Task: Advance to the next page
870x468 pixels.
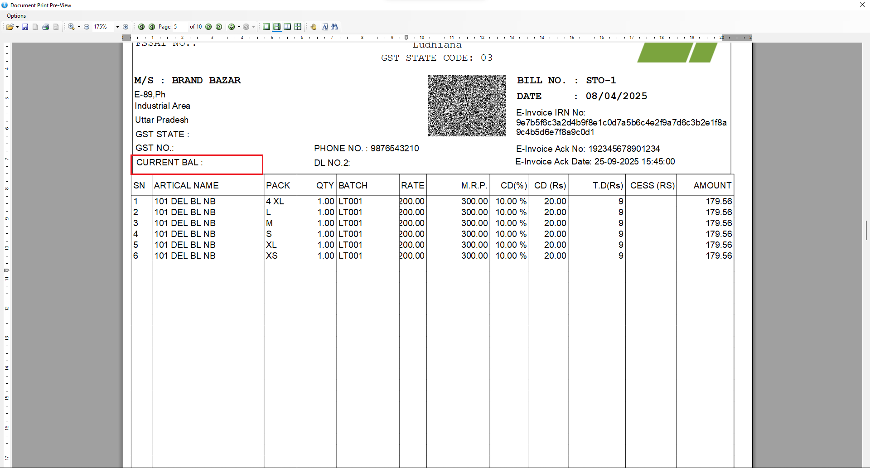Action: coord(208,27)
